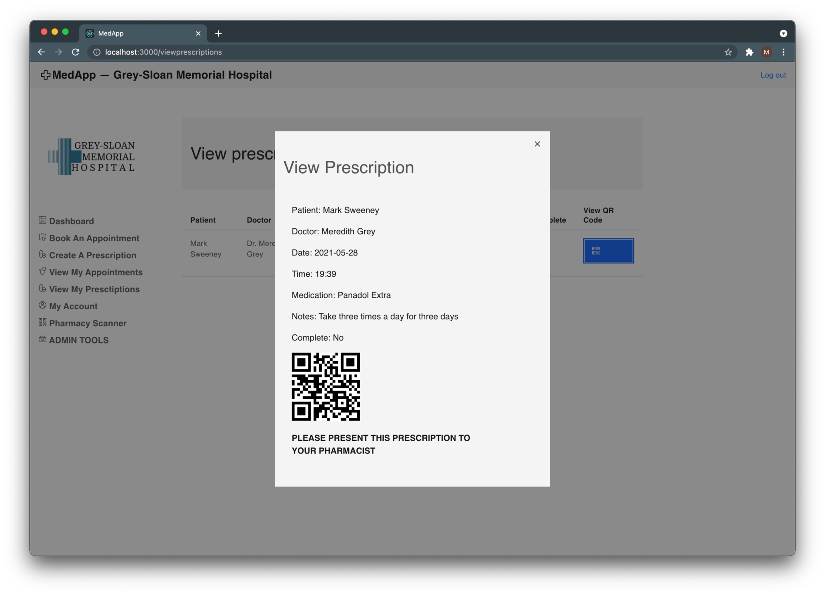825x595 pixels.
Task: Click the My Account user icon
Action: 42,305
